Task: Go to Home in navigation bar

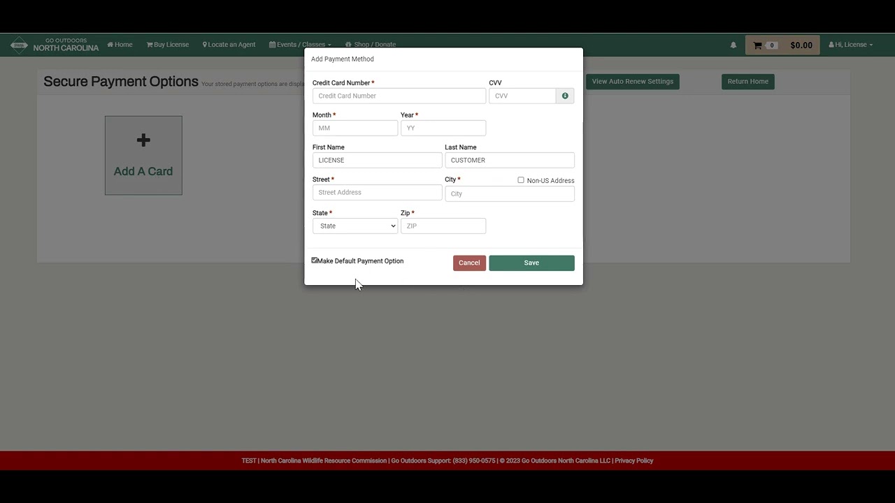Action: click(x=120, y=45)
